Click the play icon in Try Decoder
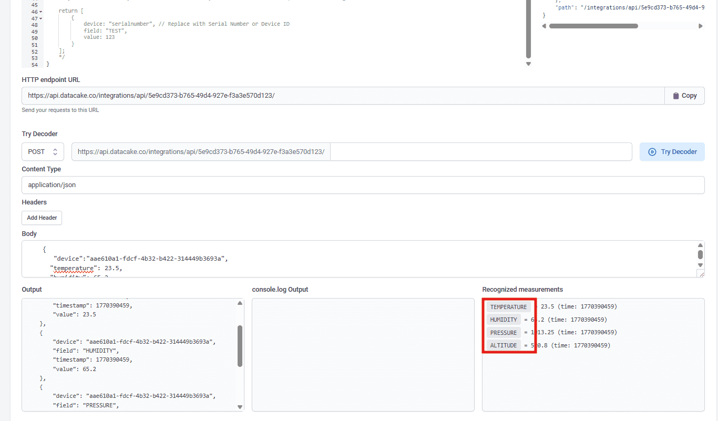The width and height of the screenshot is (718, 421). [652, 152]
